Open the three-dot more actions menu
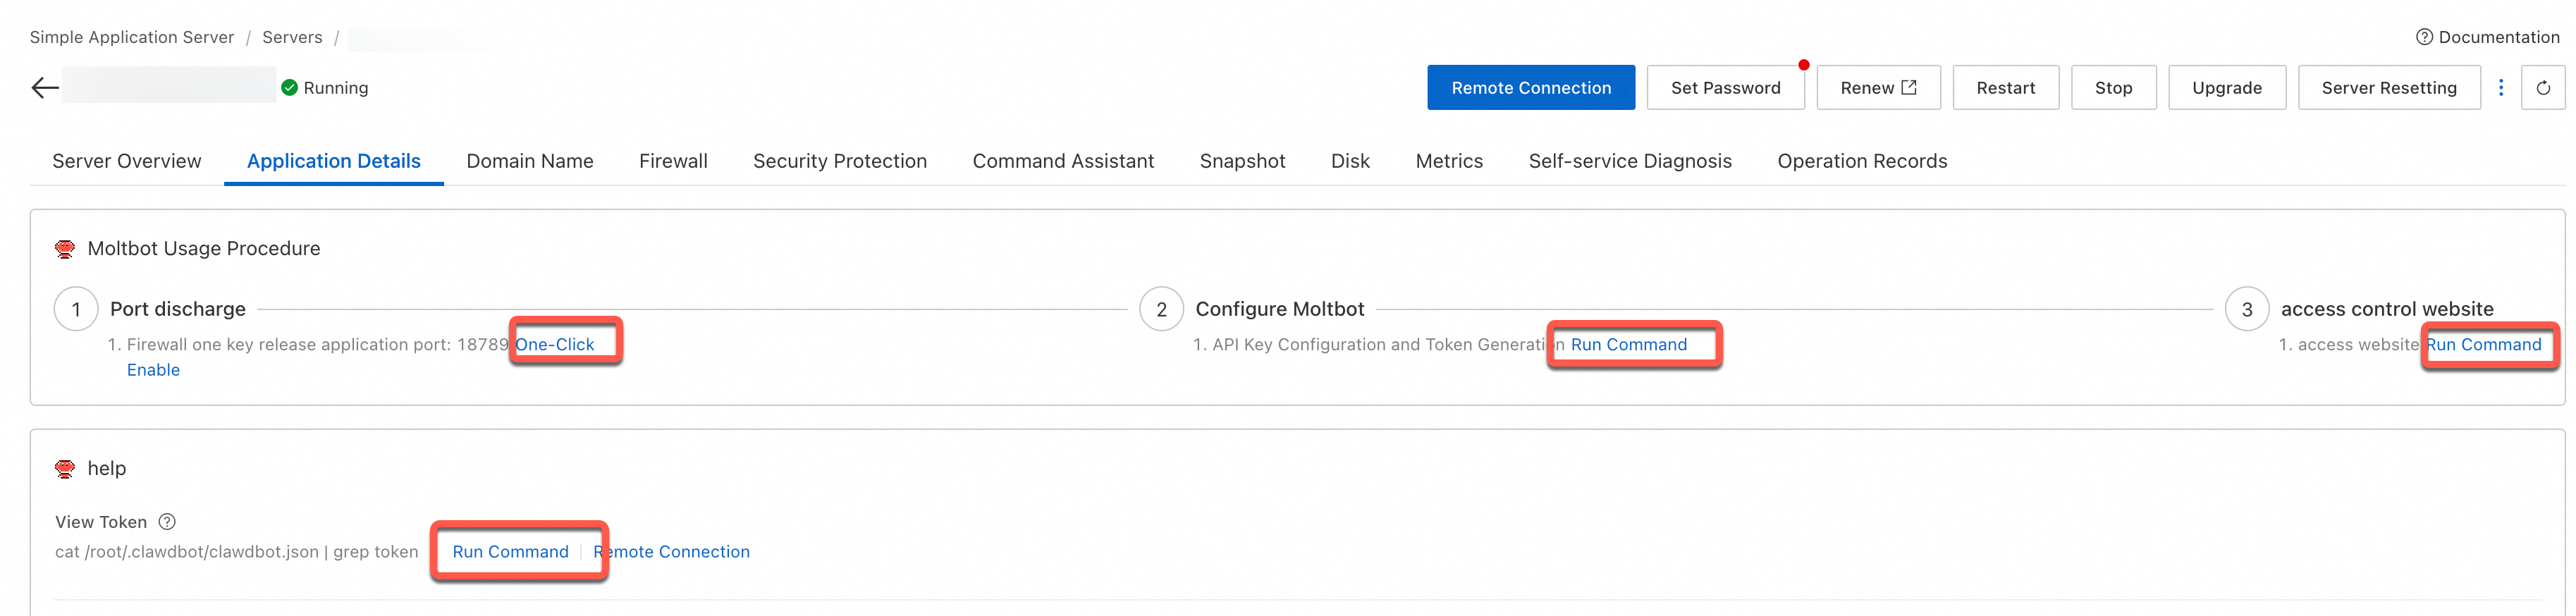Viewport: 2576px width, 616px height. (2500, 88)
